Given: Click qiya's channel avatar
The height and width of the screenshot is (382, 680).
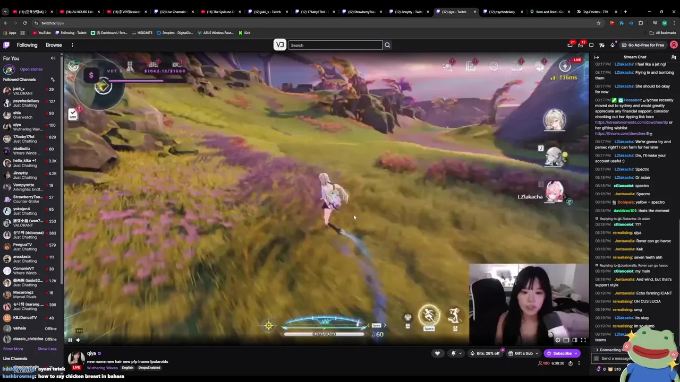Looking at the screenshot, I should click(x=76, y=358).
